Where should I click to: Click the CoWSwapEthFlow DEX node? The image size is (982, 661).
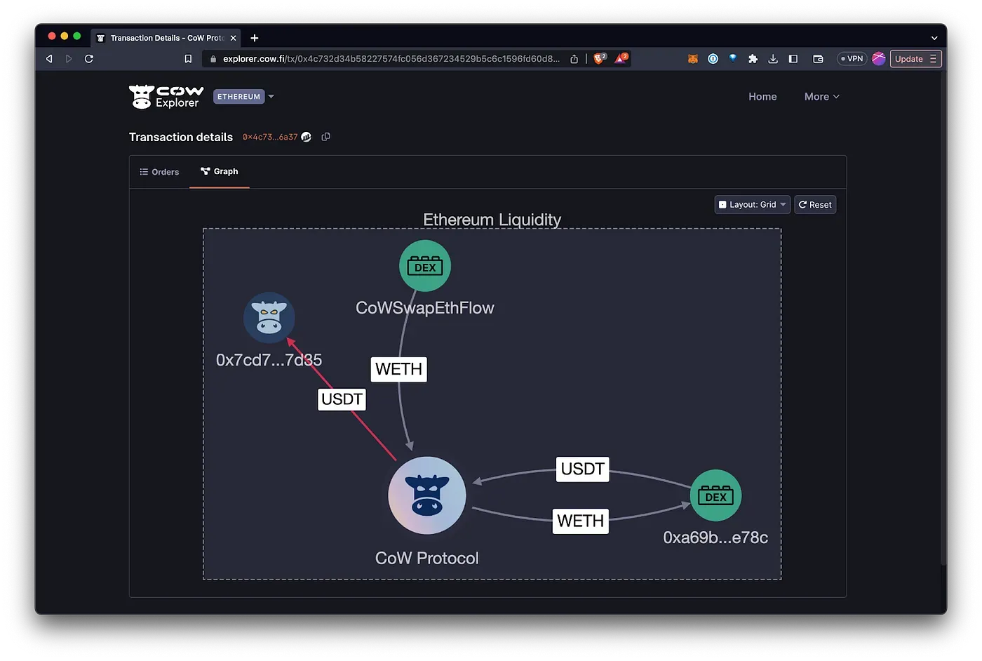[425, 266]
